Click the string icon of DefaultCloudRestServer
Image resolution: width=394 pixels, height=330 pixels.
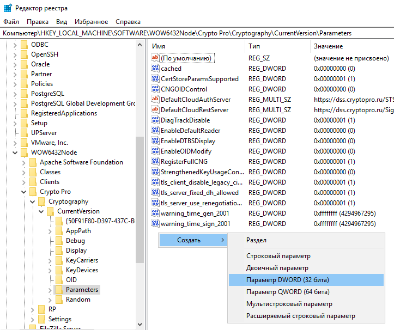coord(155,109)
